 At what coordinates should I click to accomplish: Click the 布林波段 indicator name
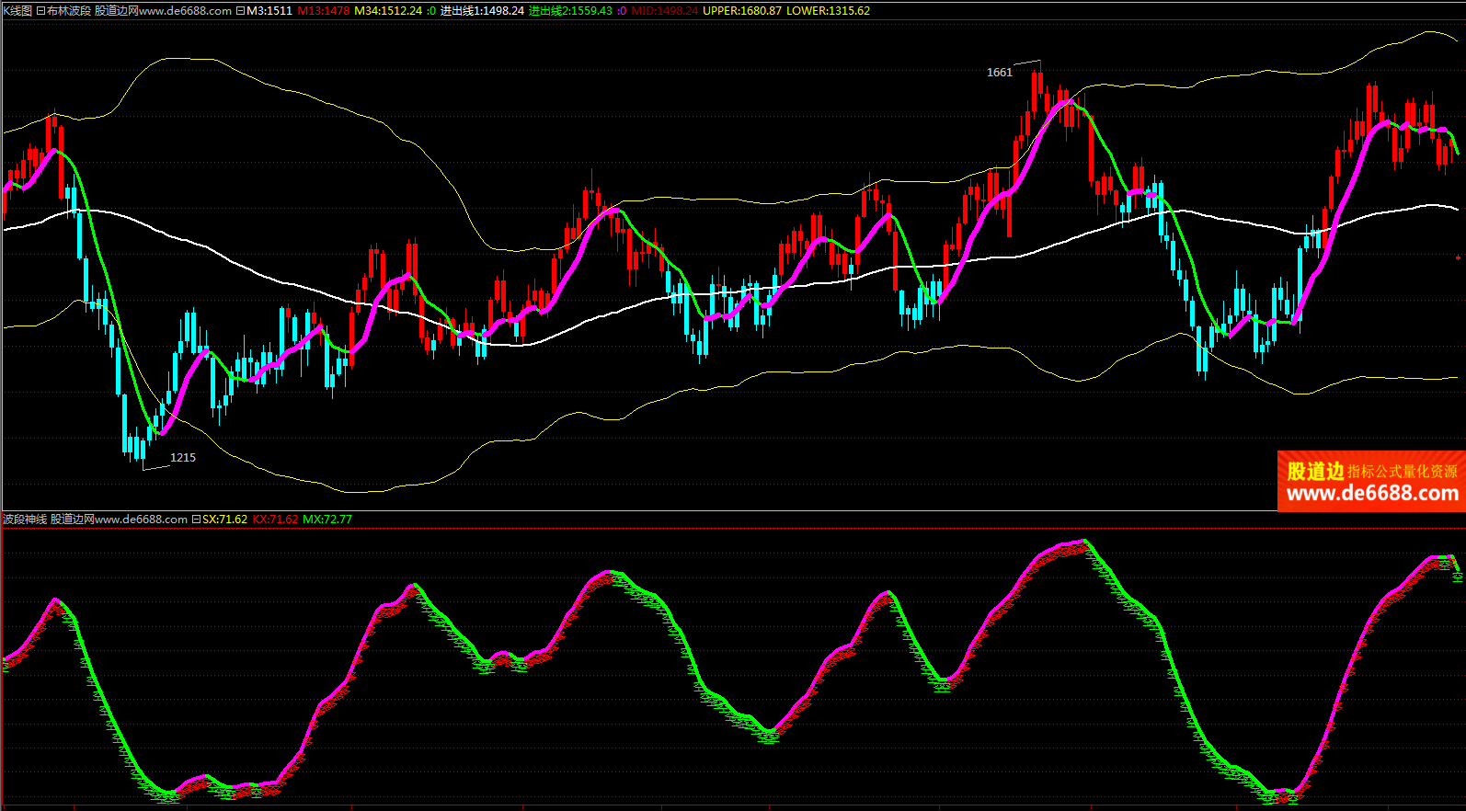69,11
